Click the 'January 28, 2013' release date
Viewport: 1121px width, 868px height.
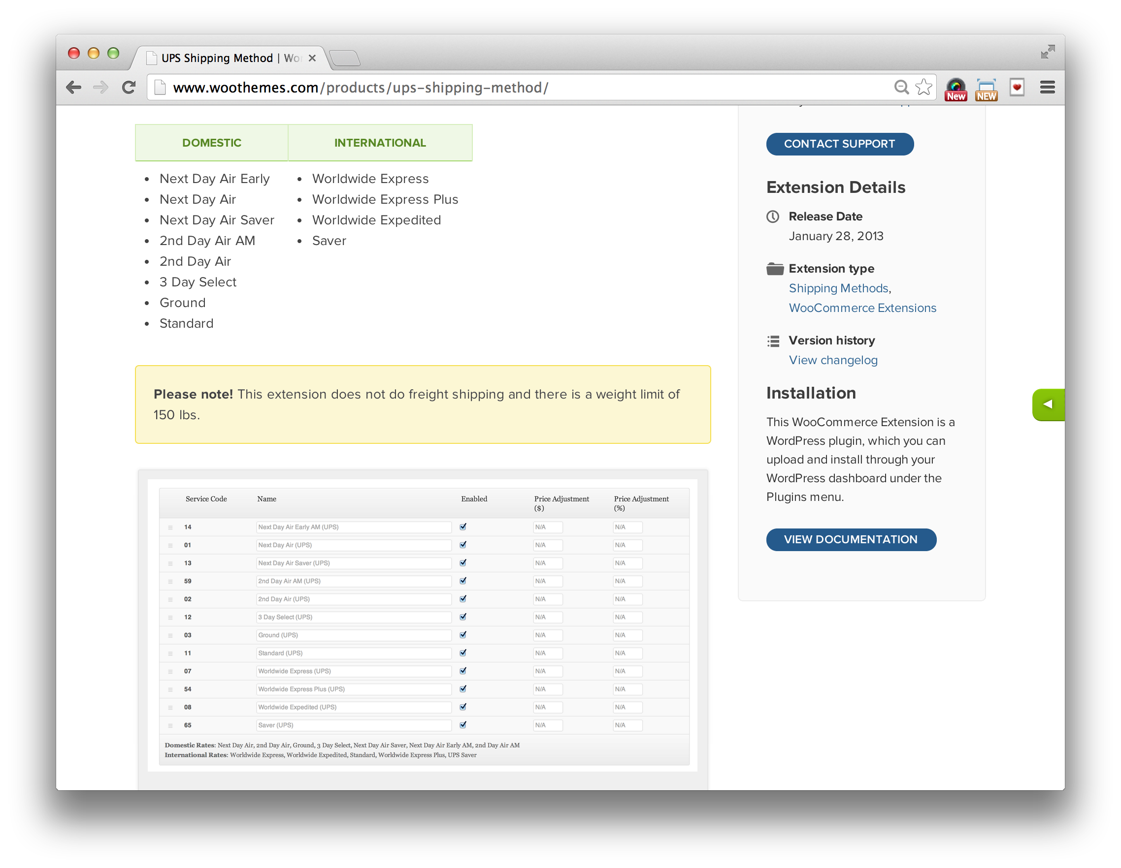pyautogui.click(x=836, y=236)
